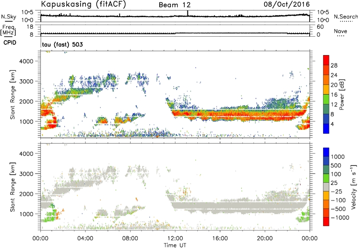Click the 3000 range label on velocity panel
The height and width of the screenshot is (248, 358).
coord(26,174)
